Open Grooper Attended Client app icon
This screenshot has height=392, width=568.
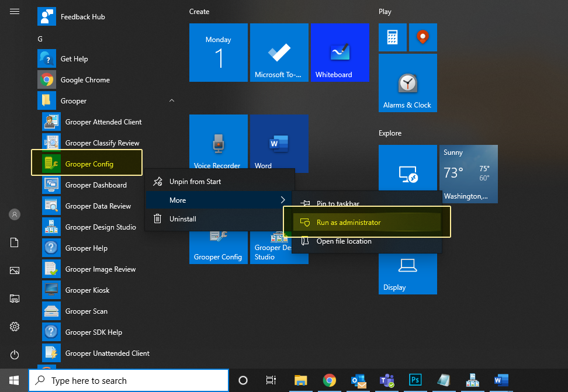pyautogui.click(x=51, y=122)
